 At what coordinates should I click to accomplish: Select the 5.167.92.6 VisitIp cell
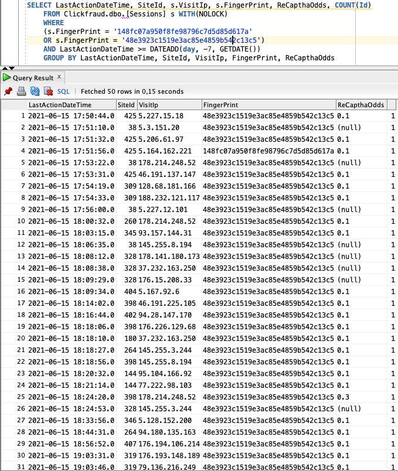pyautogui.click(x=169, y=292)
